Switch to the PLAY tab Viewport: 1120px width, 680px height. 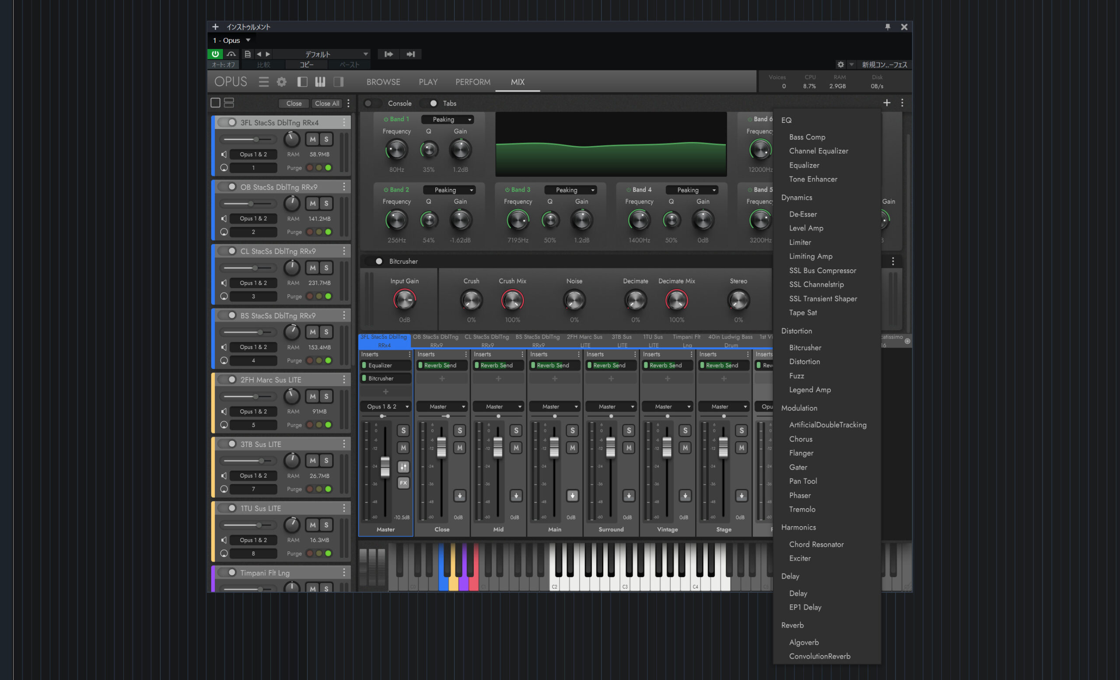point(428,82)
